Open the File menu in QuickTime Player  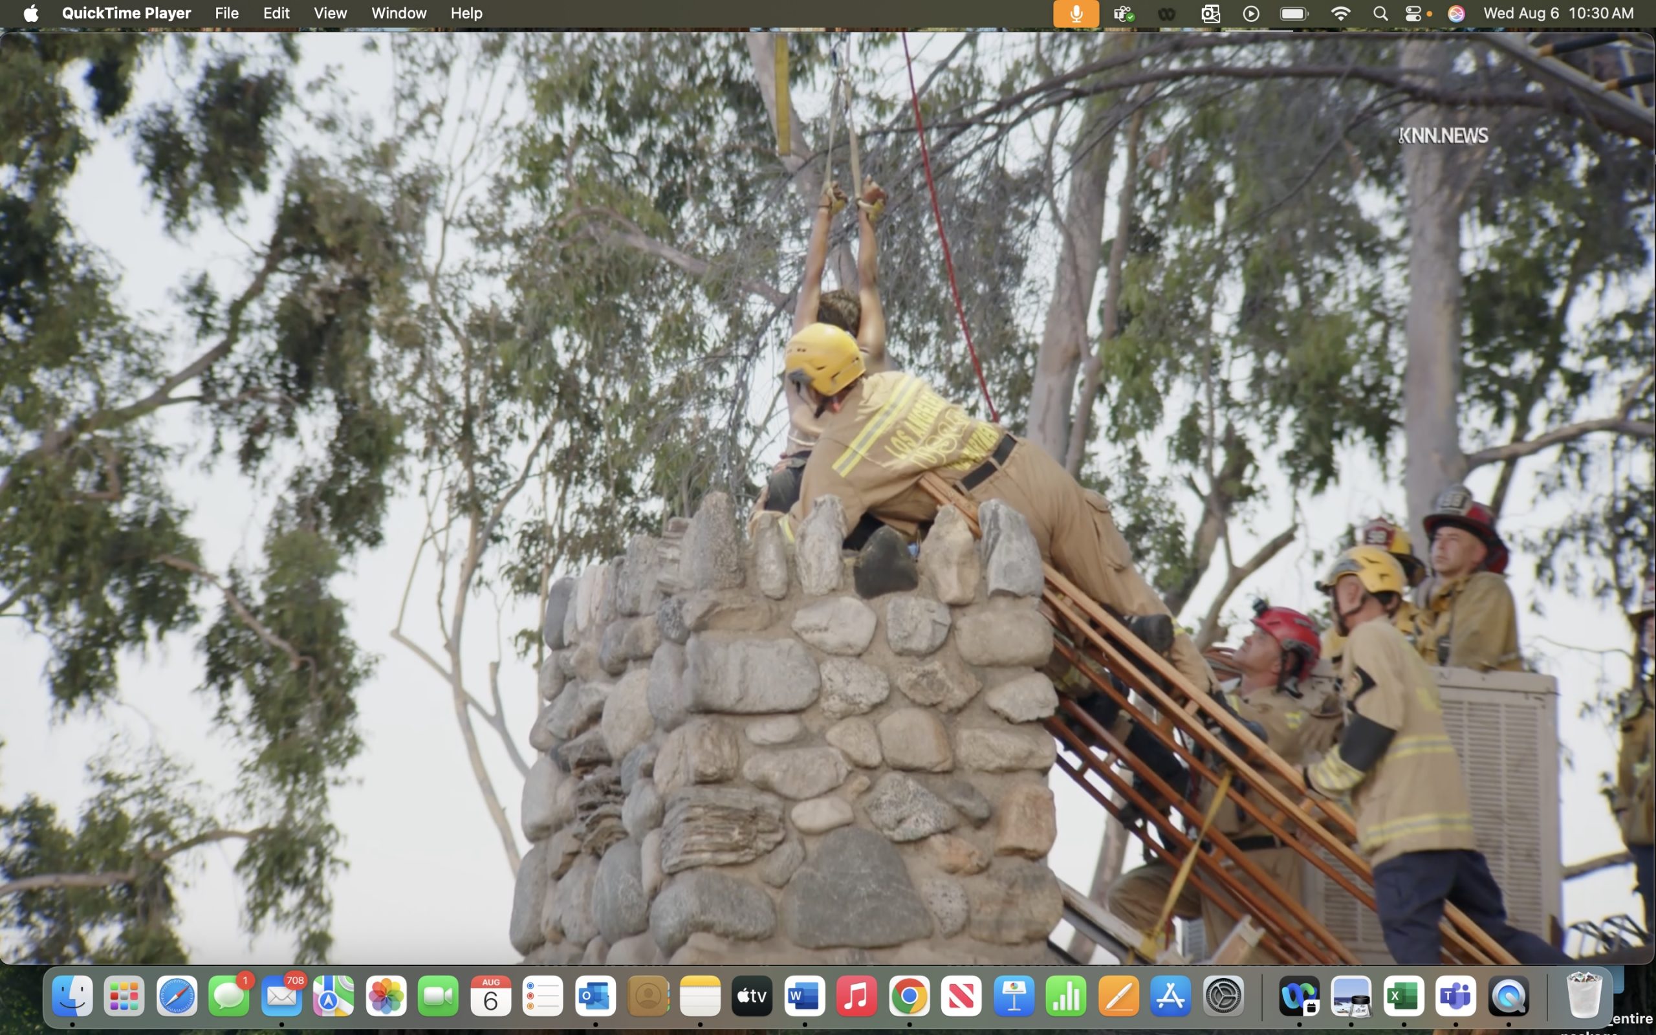tap(226, 13)
